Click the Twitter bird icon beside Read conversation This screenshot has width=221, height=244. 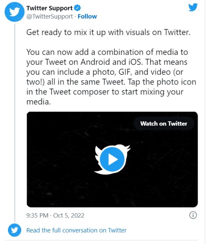pyautogui.click(x=15, y=230)
